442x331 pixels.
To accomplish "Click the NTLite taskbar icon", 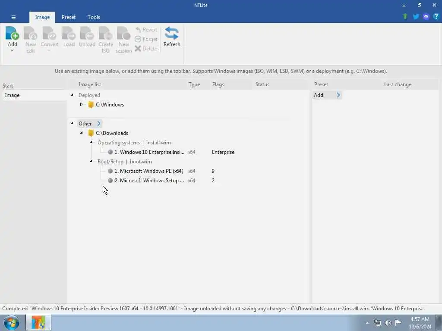I will pyautogui.click(x=38, y=322).
